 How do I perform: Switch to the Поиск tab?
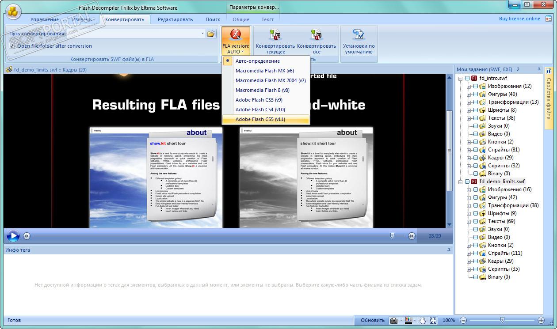213,19
